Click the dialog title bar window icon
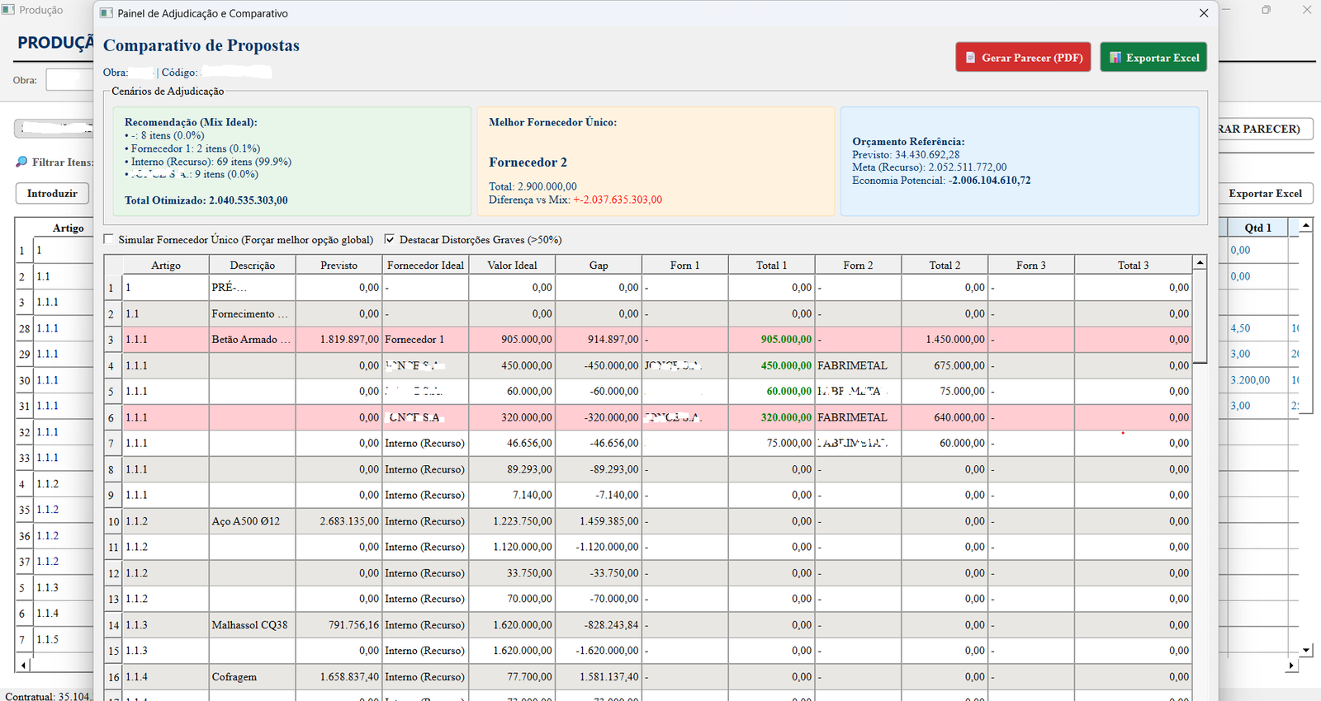Image resolution: width=1321 pixels, height=701 pixels. (x=107, y=13)
